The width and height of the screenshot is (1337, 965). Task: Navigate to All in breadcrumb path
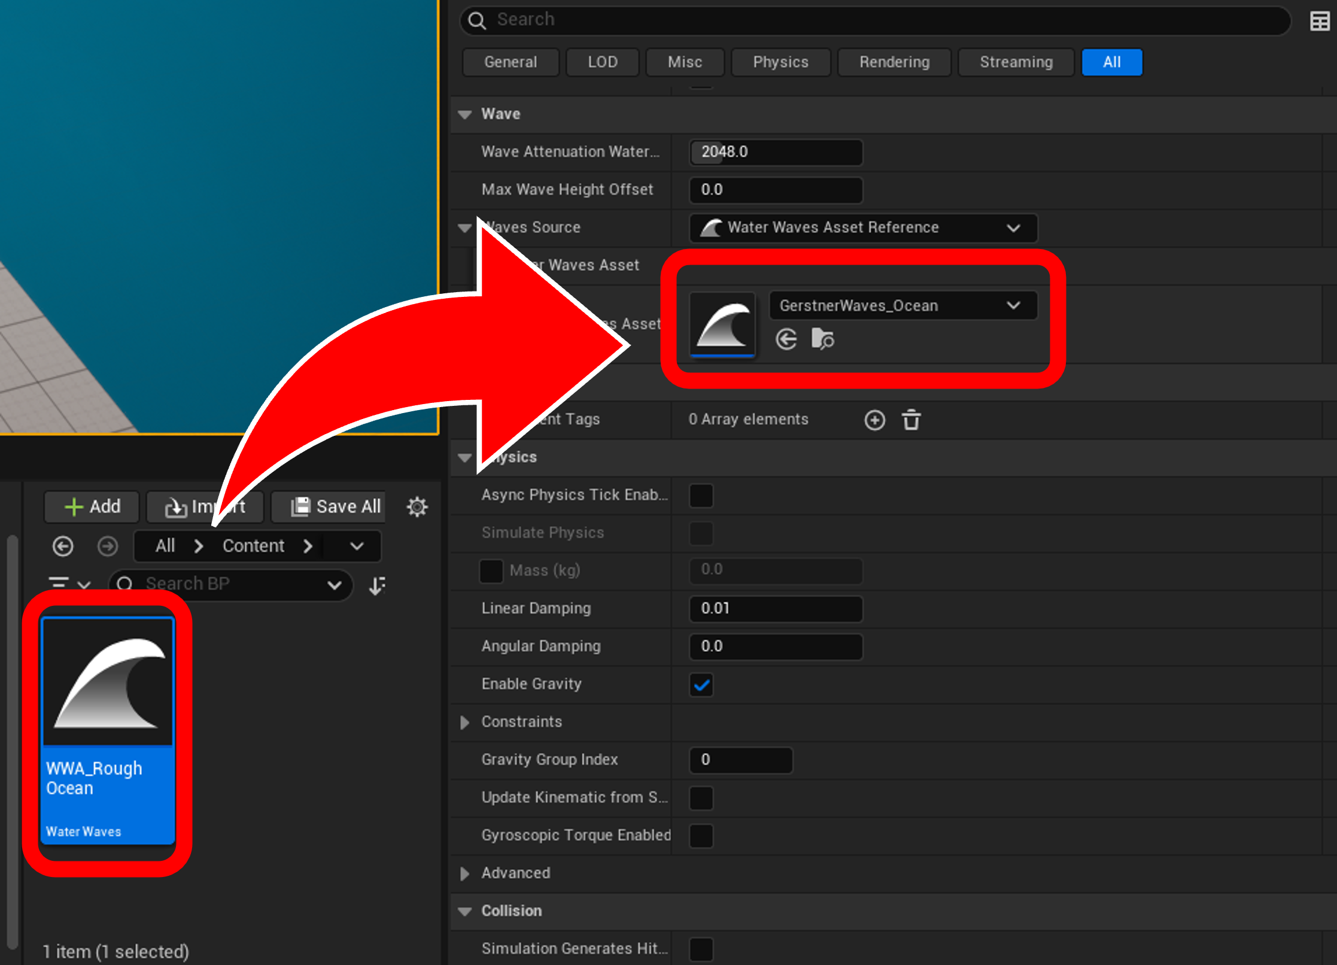point(165,546)
